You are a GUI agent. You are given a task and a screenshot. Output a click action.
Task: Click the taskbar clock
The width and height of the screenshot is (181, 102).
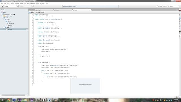pyautogui.click(x=176, y=100)
